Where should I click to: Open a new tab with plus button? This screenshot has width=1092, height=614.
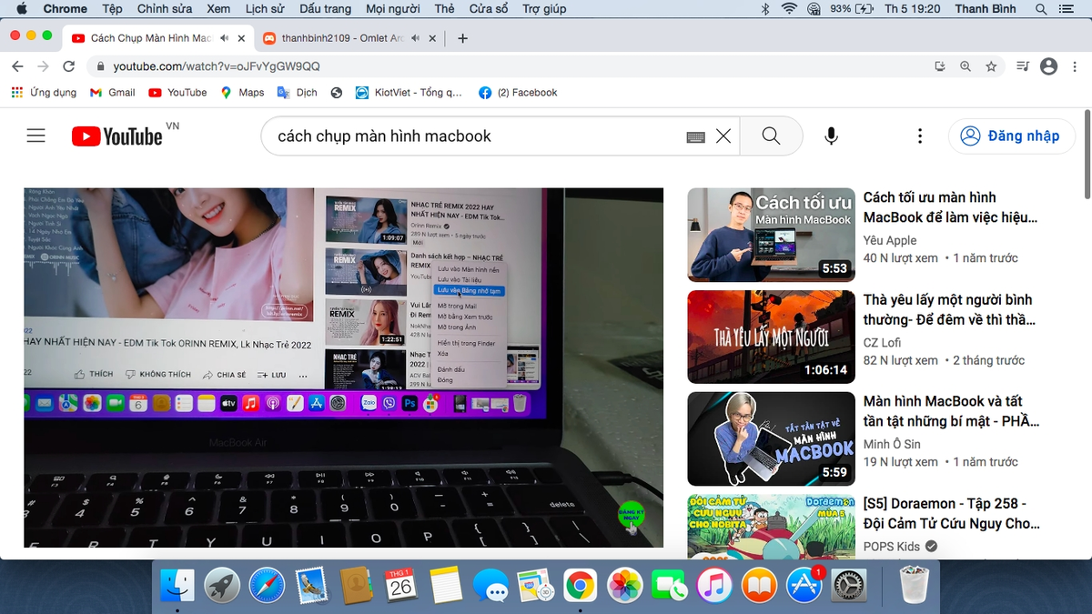[x=462, y=38]
